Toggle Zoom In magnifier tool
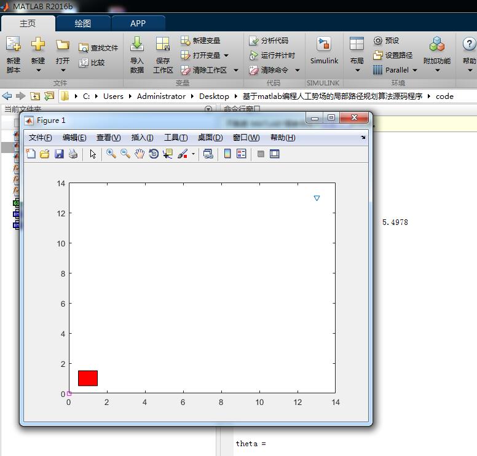This screenshot has width=477, height=456. click(111, 154)
